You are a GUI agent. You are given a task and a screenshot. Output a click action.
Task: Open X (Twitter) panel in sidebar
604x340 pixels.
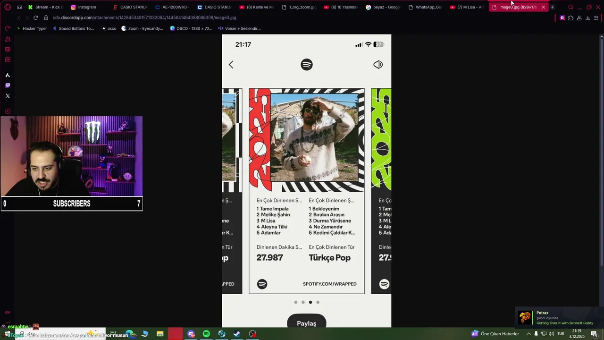point(8,96)
